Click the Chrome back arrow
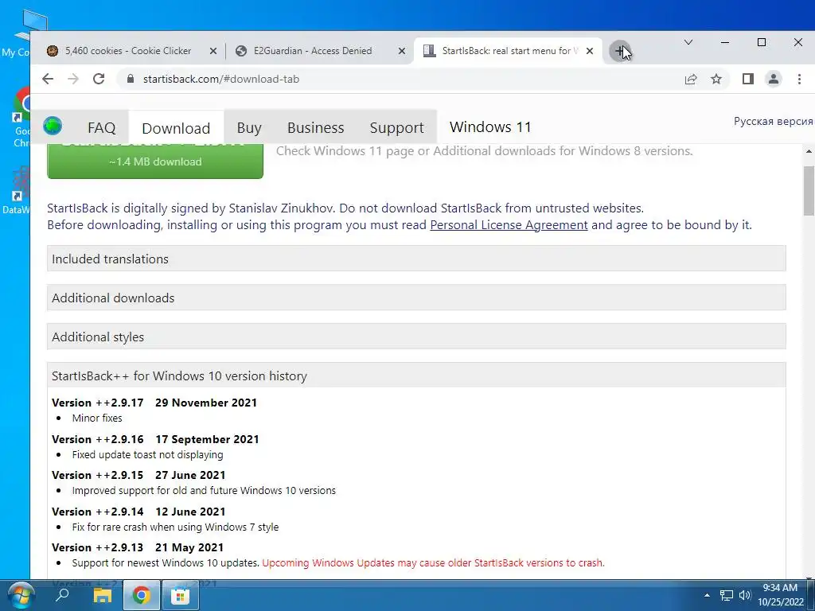Viewport: 815px width, 611px height. click(x=48, y=79)
